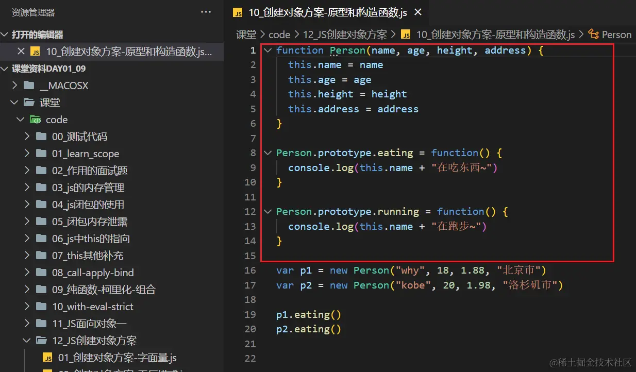Click the 12_JS创建对象方案 open folder icon

pyautogui.click(x=42, y=341)
